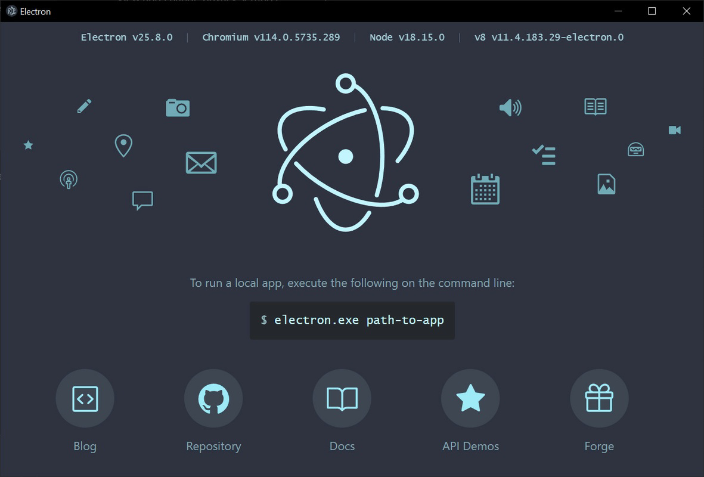The image size is (704, 477).
Task: Open the Blog code icon button
Action: point(85,398)
